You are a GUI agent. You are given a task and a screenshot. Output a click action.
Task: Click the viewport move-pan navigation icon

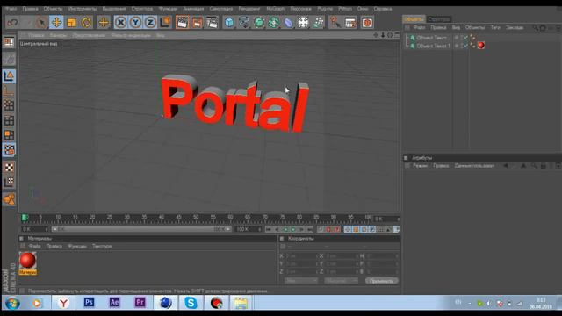(375, 35)
